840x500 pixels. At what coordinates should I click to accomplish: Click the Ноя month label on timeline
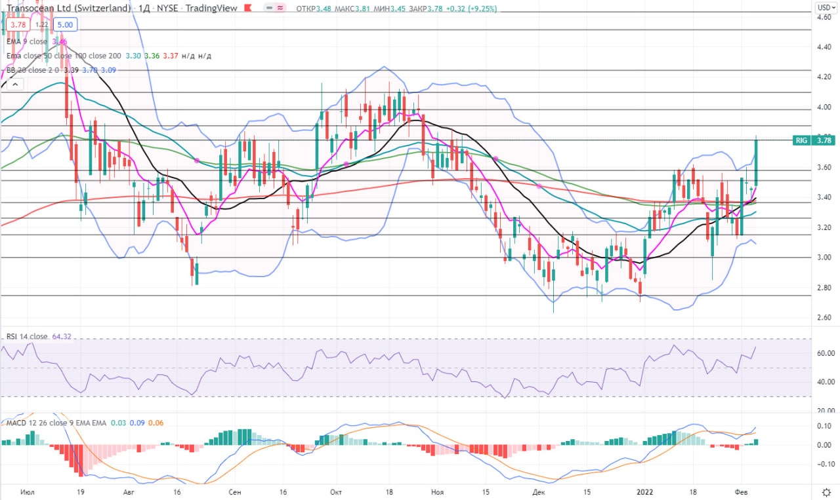(x=438, y=491)
